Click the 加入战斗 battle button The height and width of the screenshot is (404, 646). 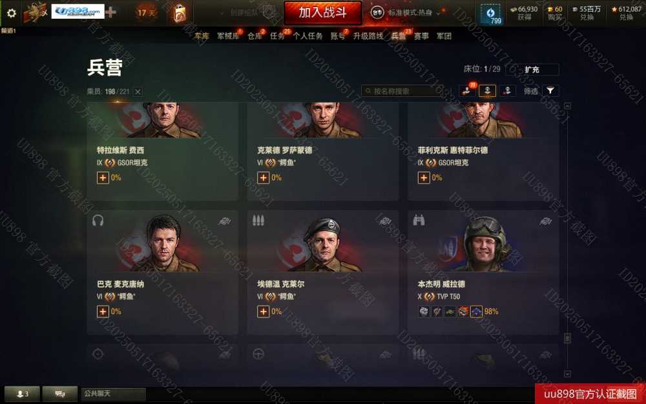tap(323, 13)
